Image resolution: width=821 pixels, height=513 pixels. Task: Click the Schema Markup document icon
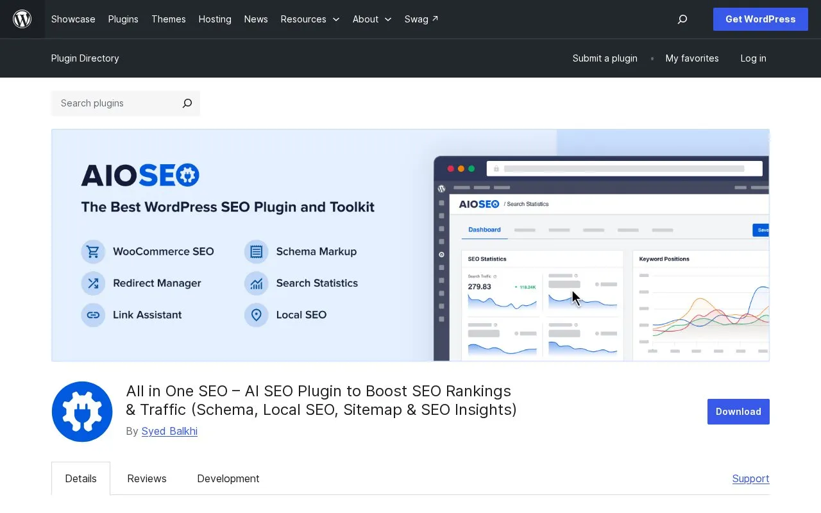pyautogui.click(x=257, y=251)
